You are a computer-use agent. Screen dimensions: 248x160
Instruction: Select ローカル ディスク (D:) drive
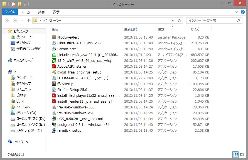[x=31, y=119]
